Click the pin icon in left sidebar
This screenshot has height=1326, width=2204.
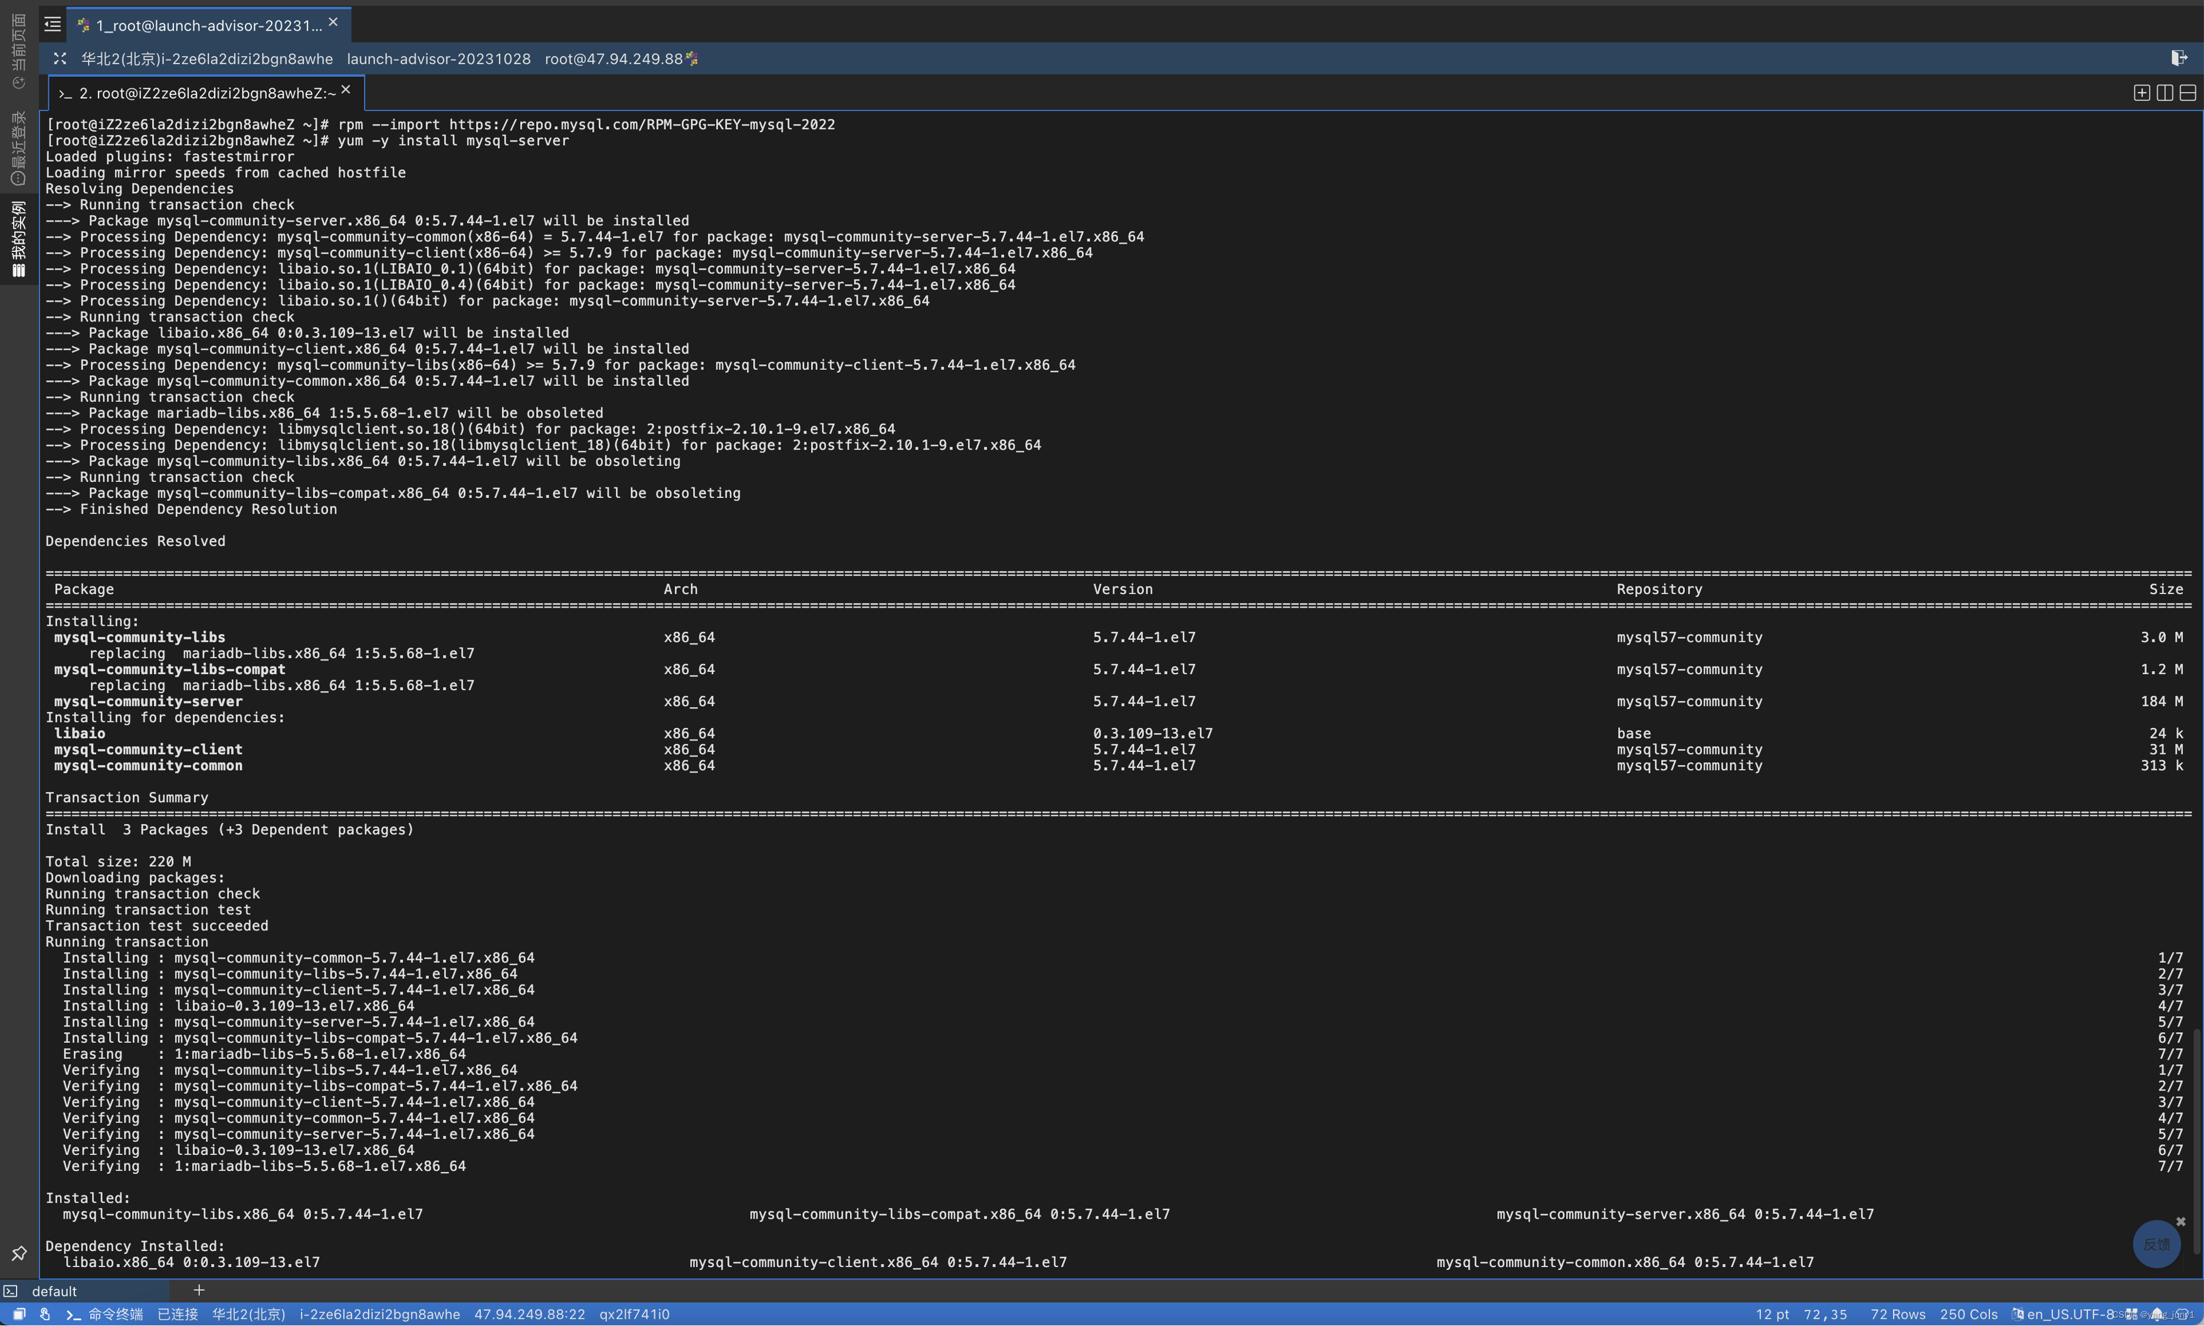(x=19, y=1253)
